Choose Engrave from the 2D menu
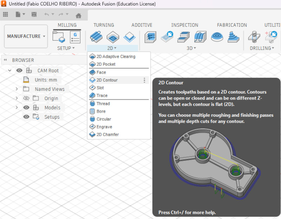281x219 pixels. point(119,127)
